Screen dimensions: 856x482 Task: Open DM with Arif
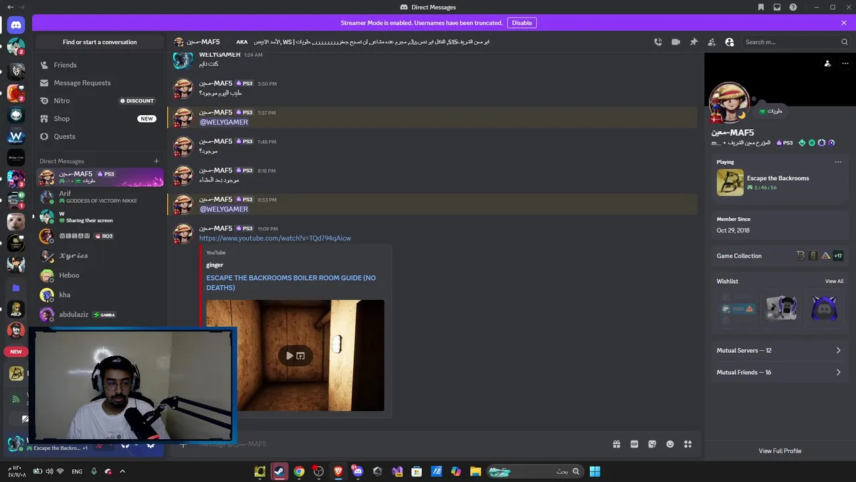(100, 197)
